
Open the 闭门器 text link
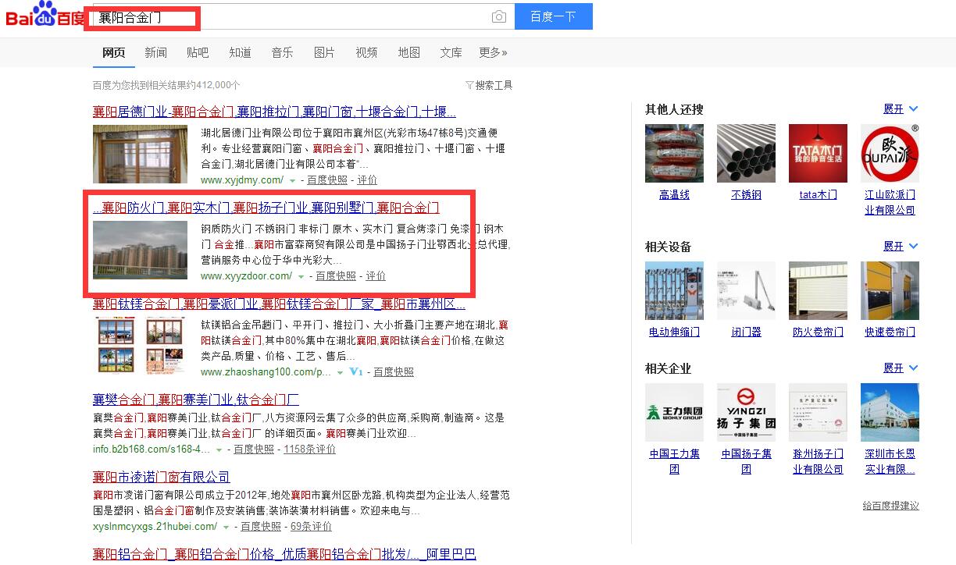[746, 332]
